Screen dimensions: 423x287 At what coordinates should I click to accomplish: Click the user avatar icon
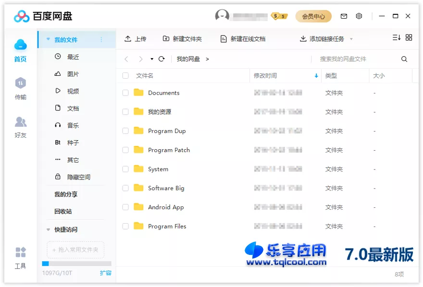point(222,16)
